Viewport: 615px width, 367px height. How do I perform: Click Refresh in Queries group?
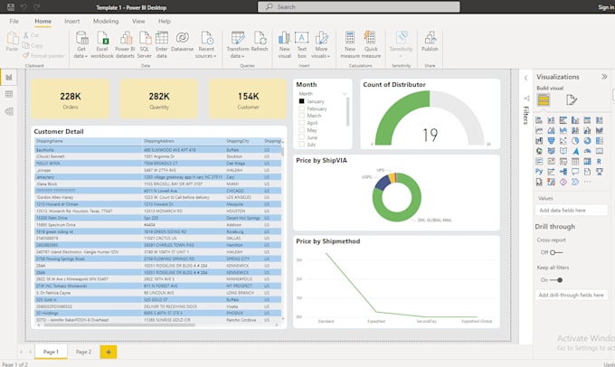260,42
